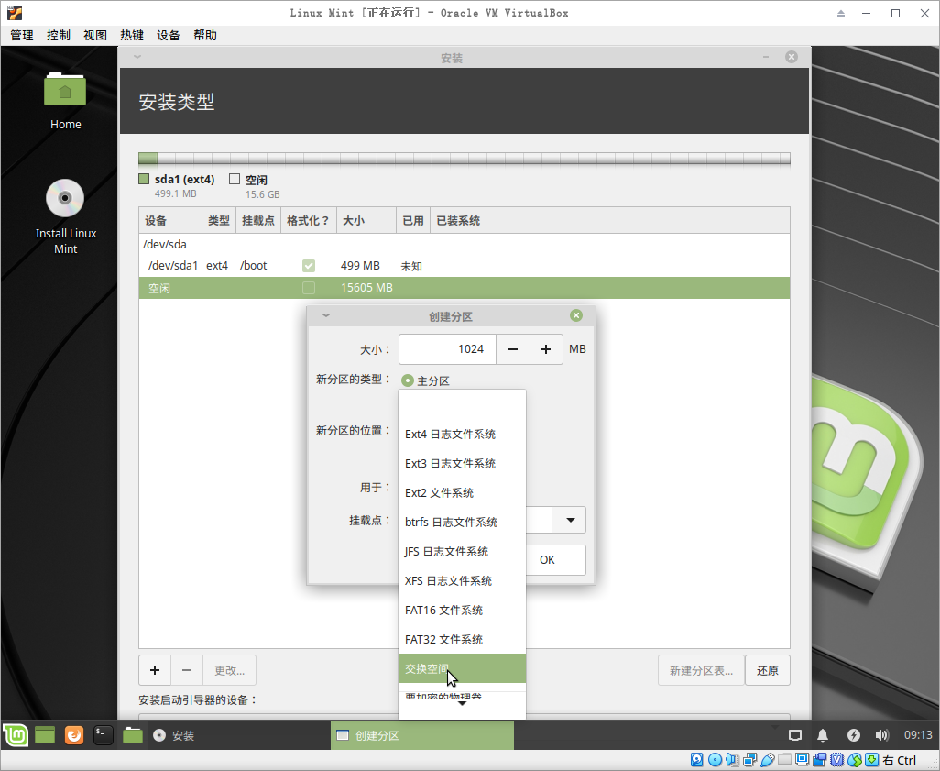Click the minus icon to remove partition
Screen dimensions: 940x771
(x=187, y=670)
